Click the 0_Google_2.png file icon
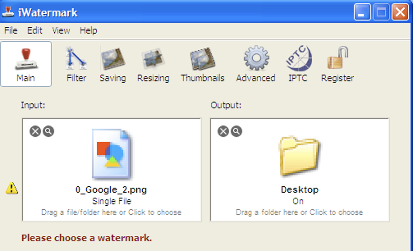Screen dimensions: 413x251 pos(112,154)
